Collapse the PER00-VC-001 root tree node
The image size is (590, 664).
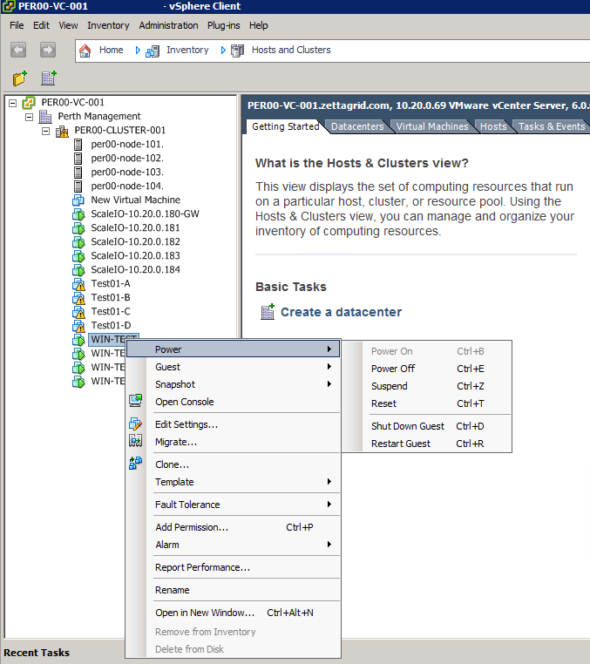click(x=13, y=103)
